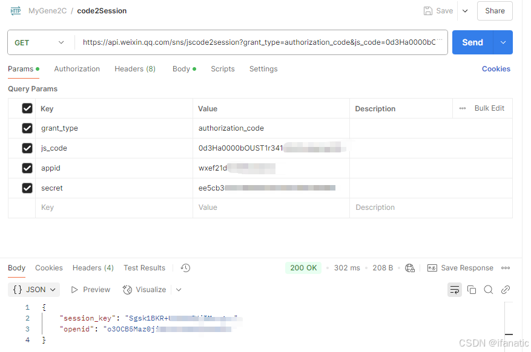This screenshot has height=352, width=531.
Task: Click the empty new Key field
Action: pos(114,207)
